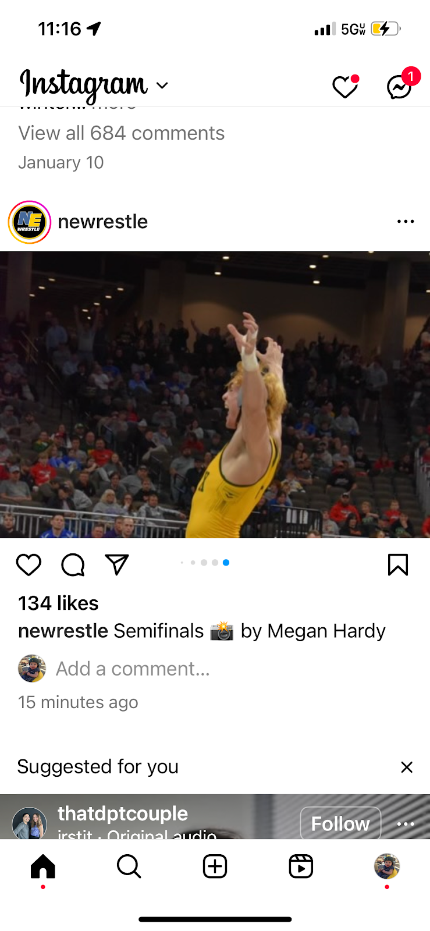Follow thatdptcouple
430x931 pixels.
pyautogui.click(x=340, y=823)
